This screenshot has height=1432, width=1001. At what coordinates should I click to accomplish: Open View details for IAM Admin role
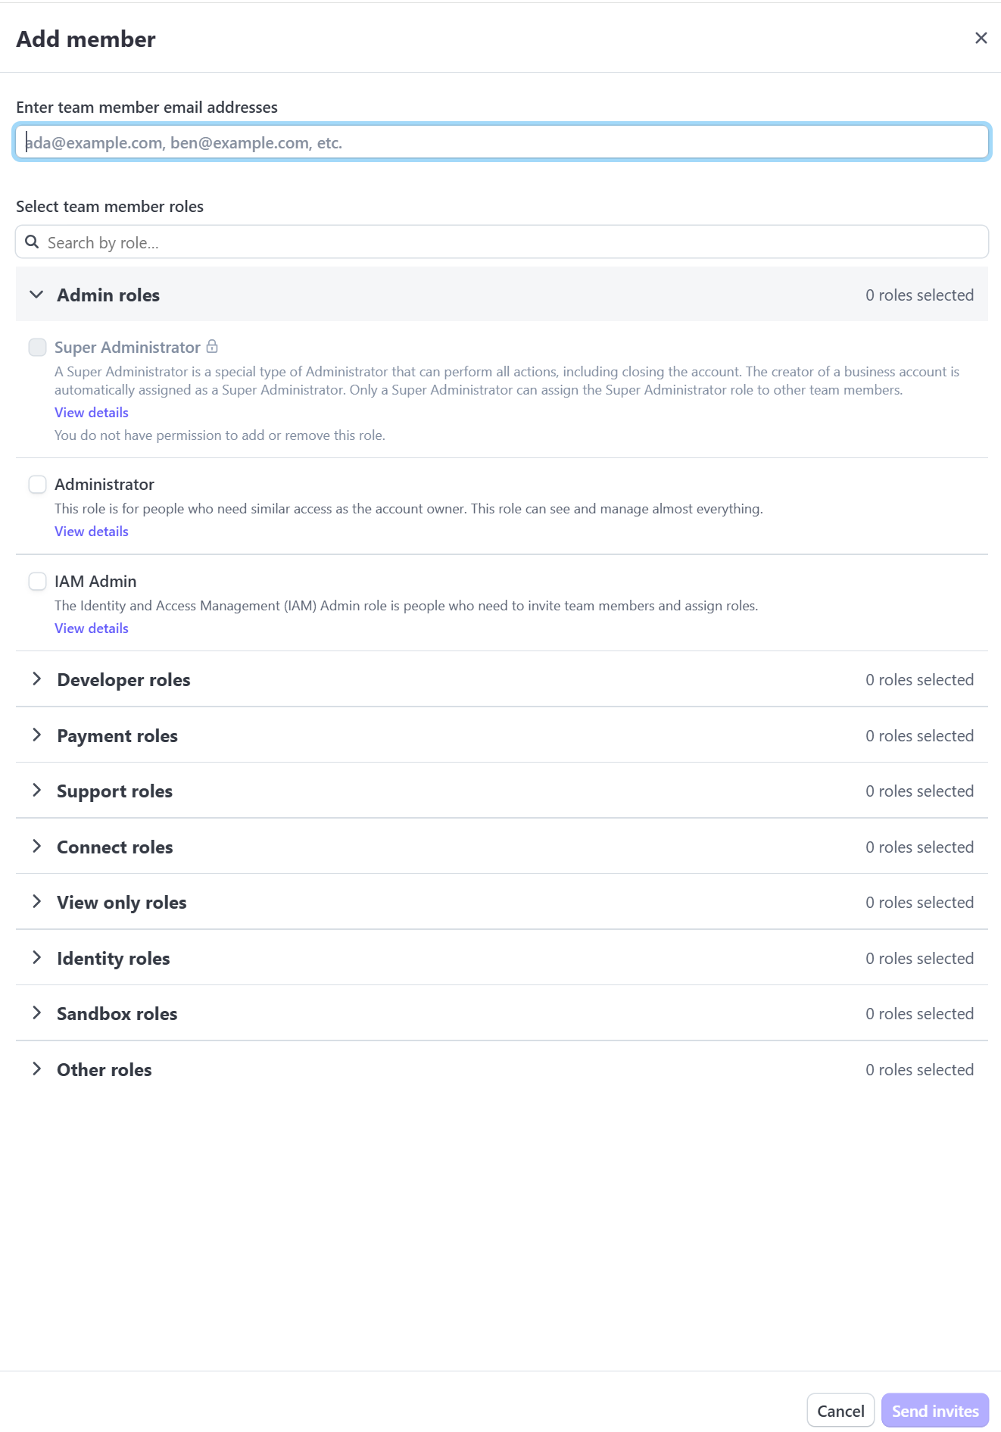coord(91,628)
